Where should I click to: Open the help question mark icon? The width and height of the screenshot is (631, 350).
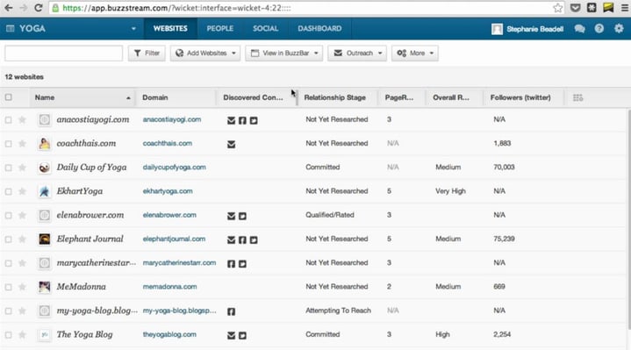point(599,29)
